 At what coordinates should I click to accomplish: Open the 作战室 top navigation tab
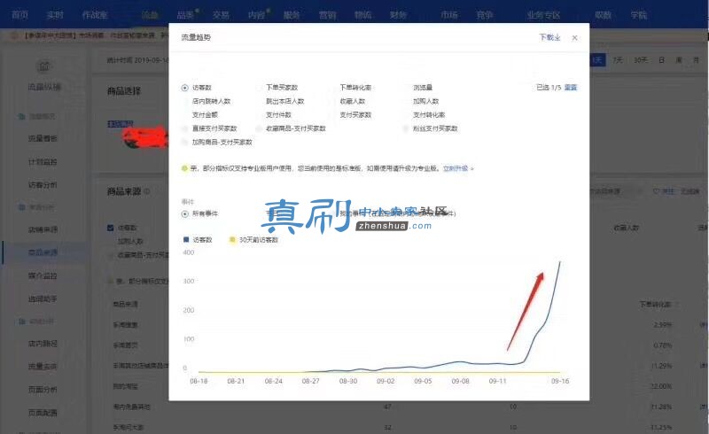tap(95, 15)
